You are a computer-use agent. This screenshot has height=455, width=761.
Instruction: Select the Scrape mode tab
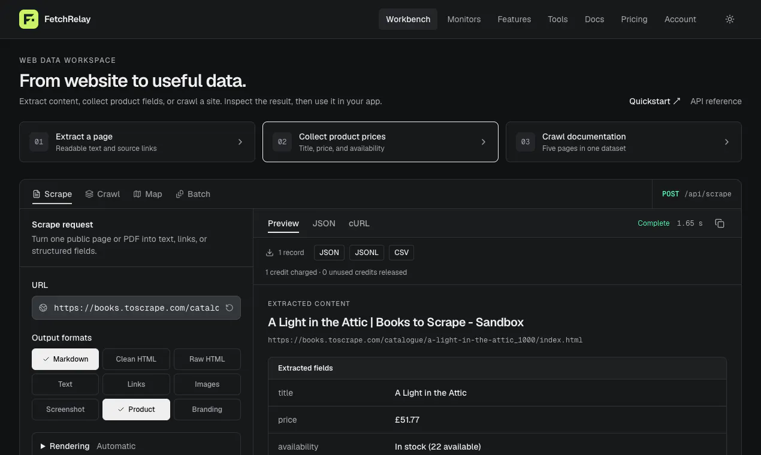(x=52, y=194)
